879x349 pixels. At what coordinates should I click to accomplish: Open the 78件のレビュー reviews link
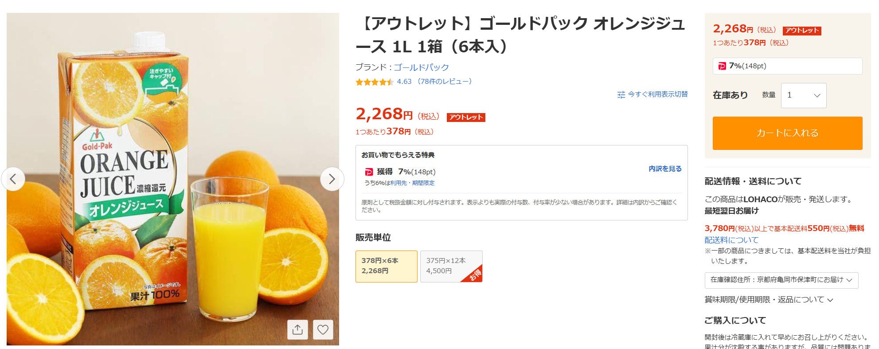coord(445,82)
